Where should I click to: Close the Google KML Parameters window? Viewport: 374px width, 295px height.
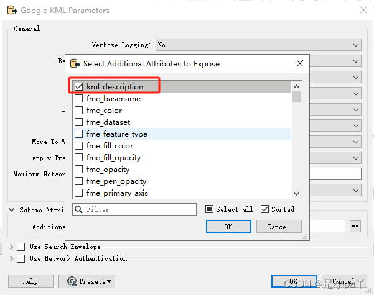click(x=363, y=10)
